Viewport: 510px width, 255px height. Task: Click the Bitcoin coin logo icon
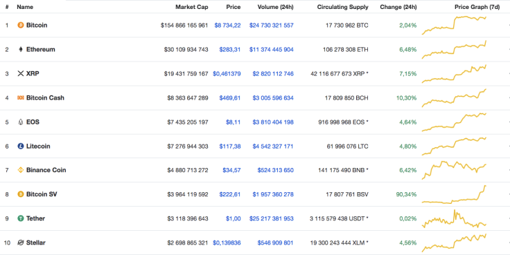pos(21,25)
